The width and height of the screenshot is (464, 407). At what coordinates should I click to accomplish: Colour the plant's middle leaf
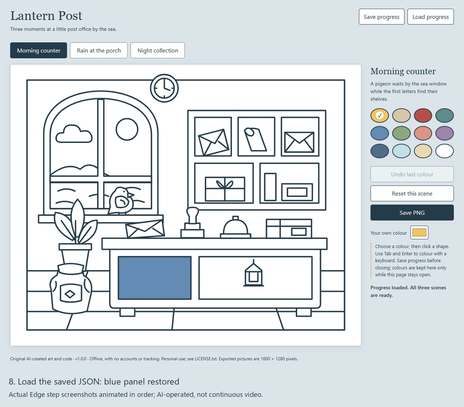tap(77, 217)
